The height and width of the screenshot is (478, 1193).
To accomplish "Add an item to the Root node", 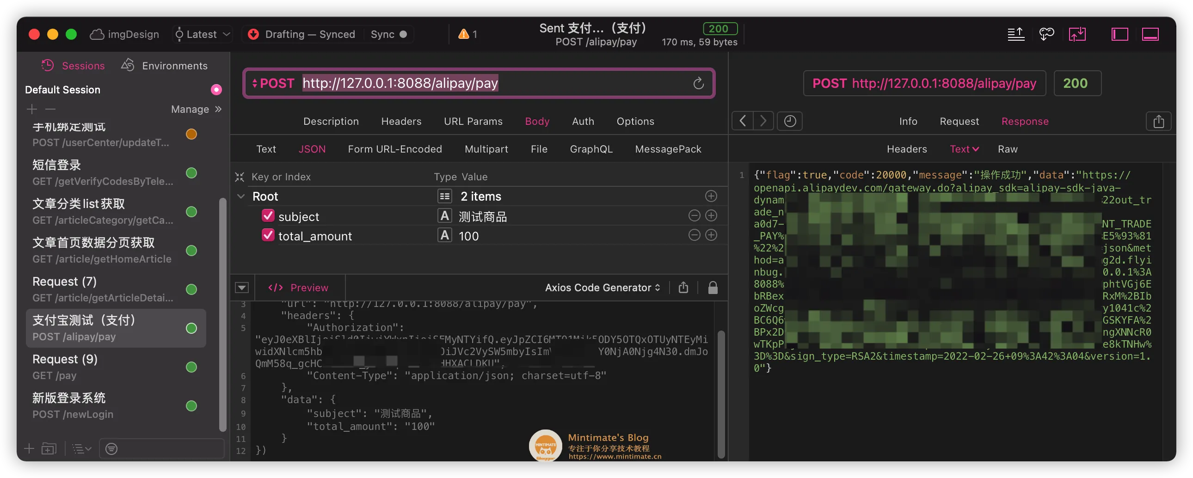I will pyautogui.click(x=711, y=196).
